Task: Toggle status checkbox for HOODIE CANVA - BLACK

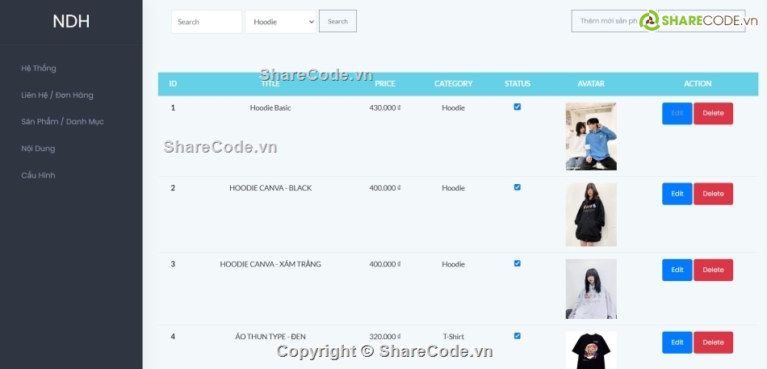Action: pos(518,187)
